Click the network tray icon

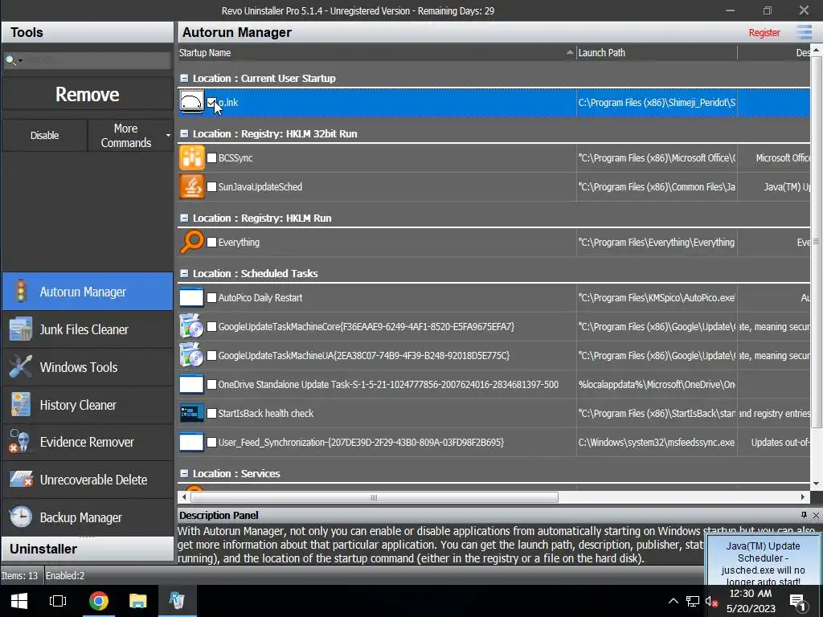[x=692, y=601]
